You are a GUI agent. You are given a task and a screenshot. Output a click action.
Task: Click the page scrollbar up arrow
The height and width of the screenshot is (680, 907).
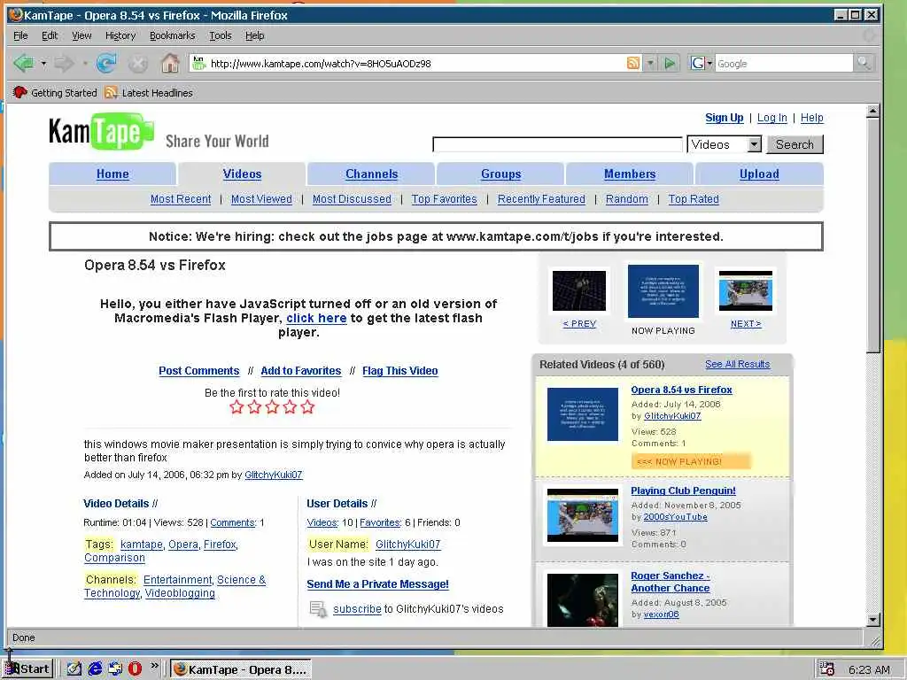point(873,111)
